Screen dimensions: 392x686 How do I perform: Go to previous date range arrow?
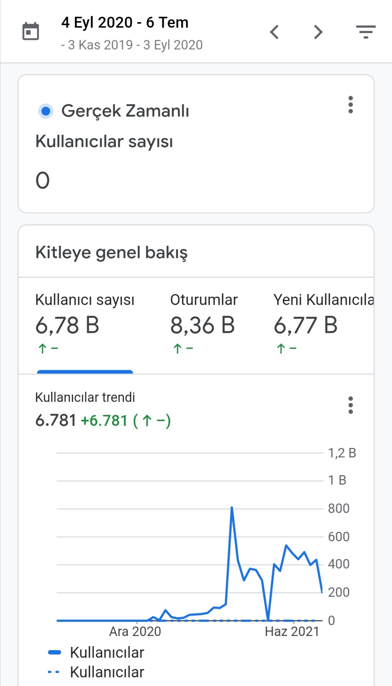(x=274, y=32)
